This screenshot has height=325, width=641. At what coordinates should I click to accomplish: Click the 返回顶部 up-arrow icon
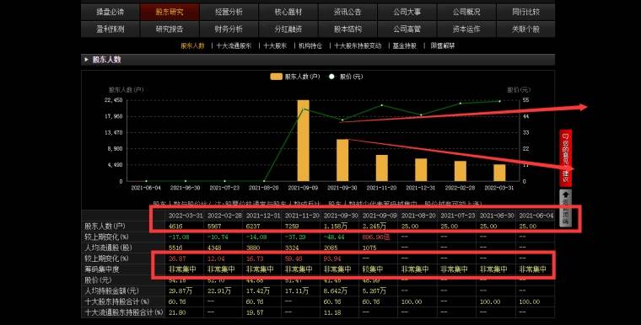coord(566,194)
